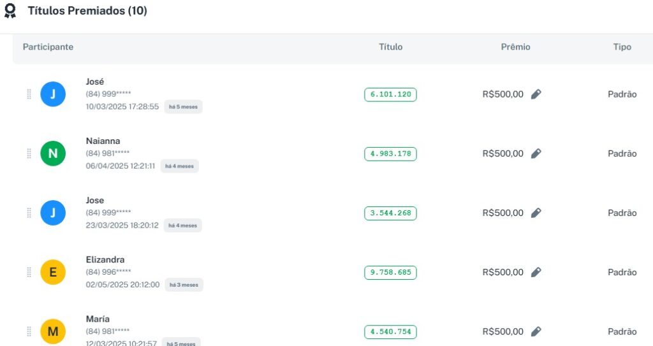653x346 pixels.
Task: Edit prize for José's title 6.101.120
Action: tap(536, 94)
